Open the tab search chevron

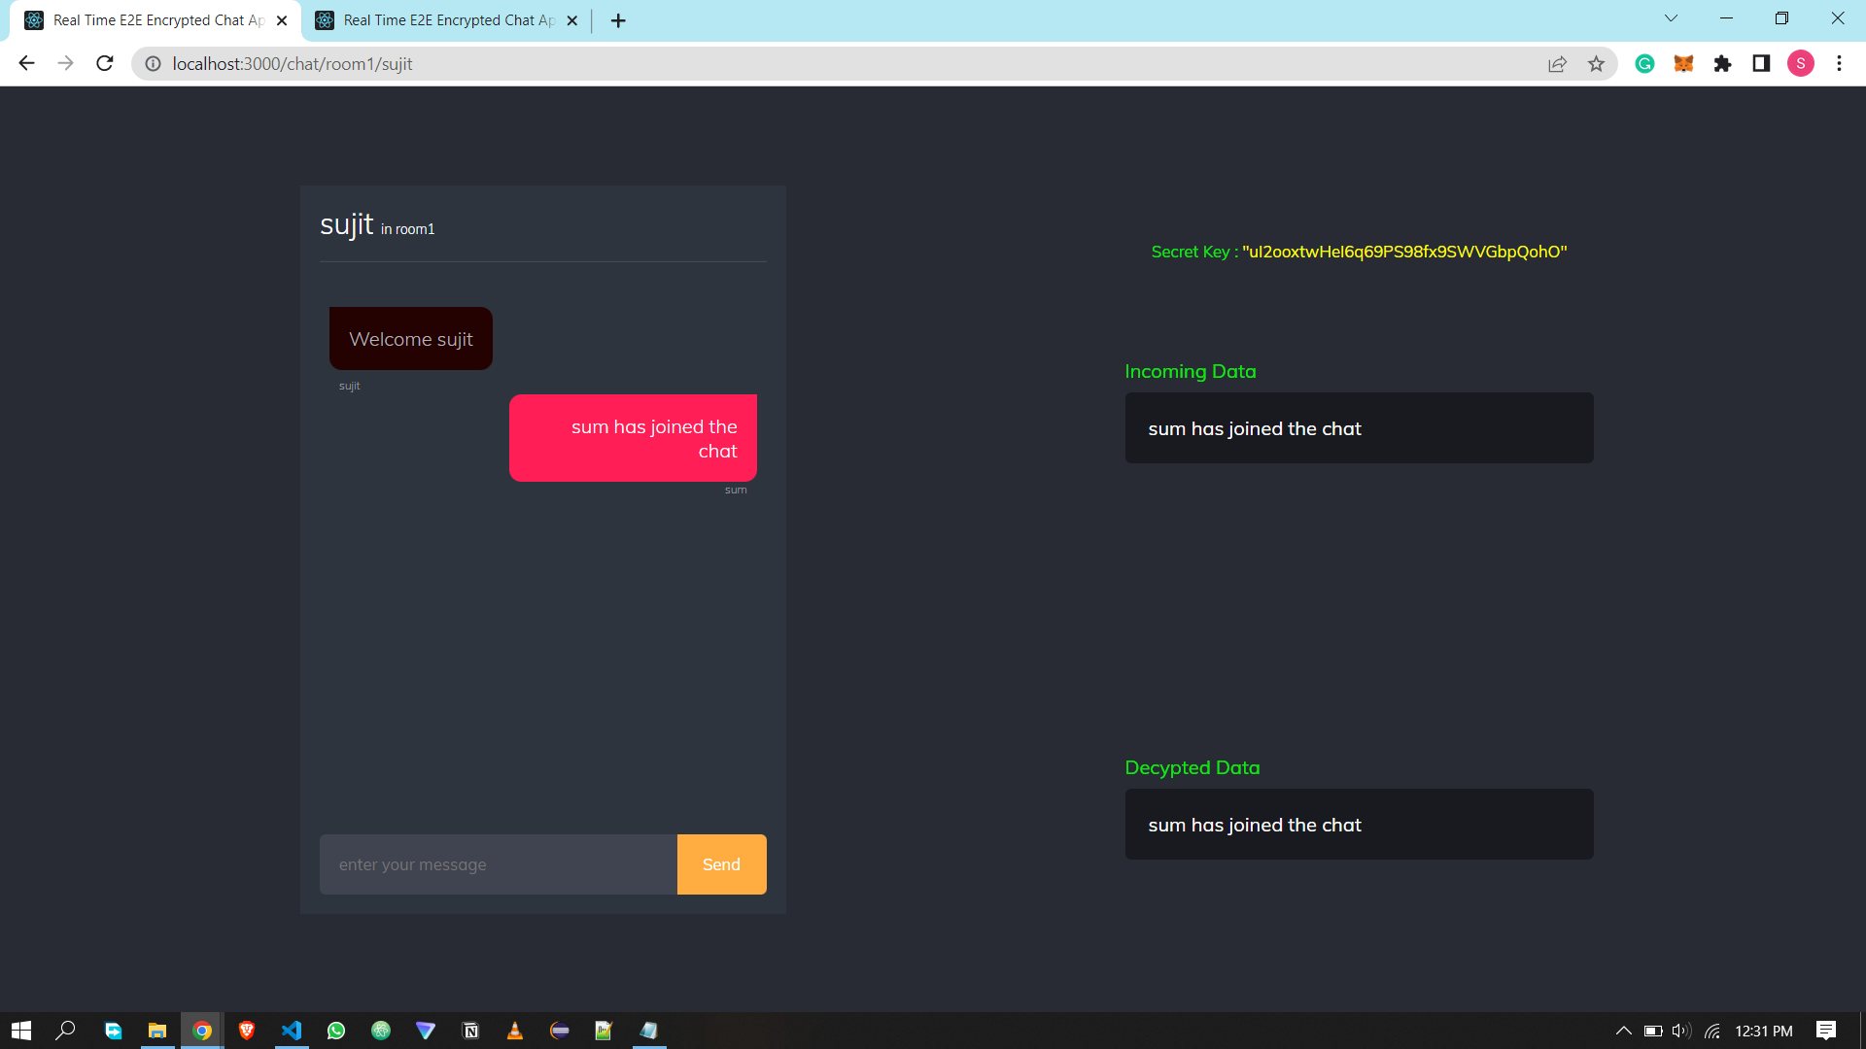pyautogui.click(x=1671, y=17)
